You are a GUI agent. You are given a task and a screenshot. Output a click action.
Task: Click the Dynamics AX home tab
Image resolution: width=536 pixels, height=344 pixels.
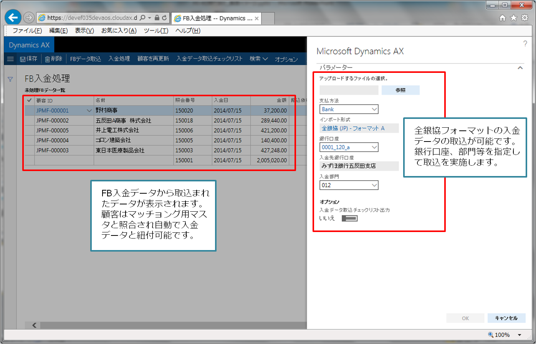[x=29, y=45]
